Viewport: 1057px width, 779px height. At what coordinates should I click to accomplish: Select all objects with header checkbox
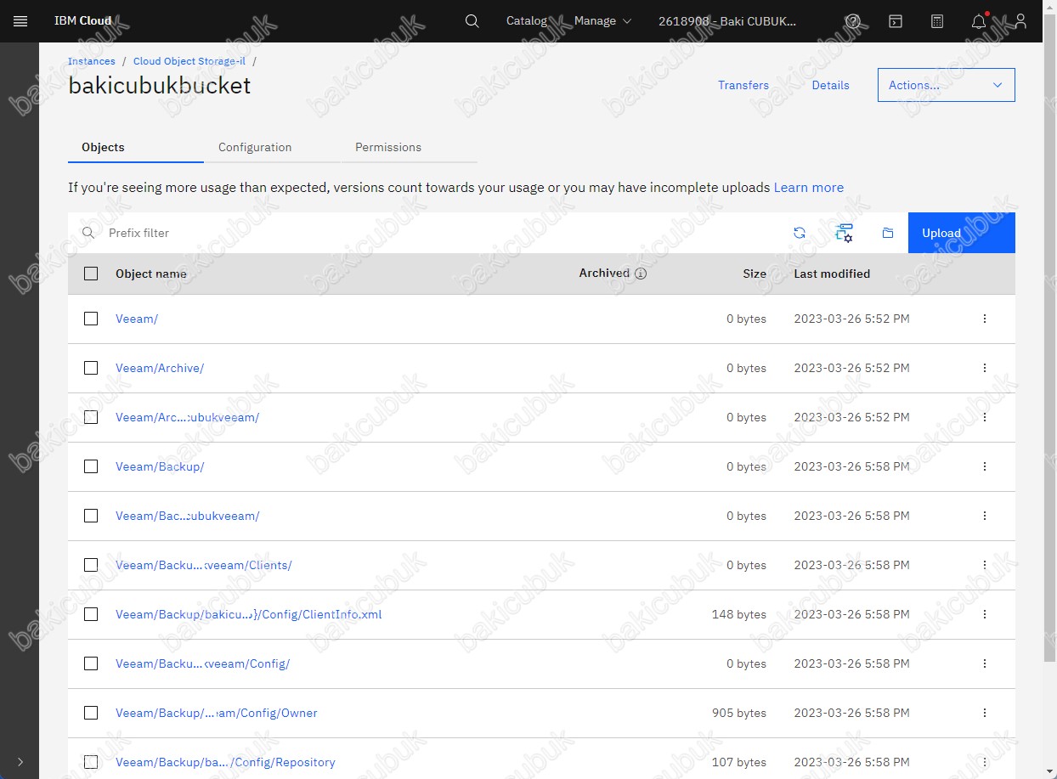click(x=91, y=274)
